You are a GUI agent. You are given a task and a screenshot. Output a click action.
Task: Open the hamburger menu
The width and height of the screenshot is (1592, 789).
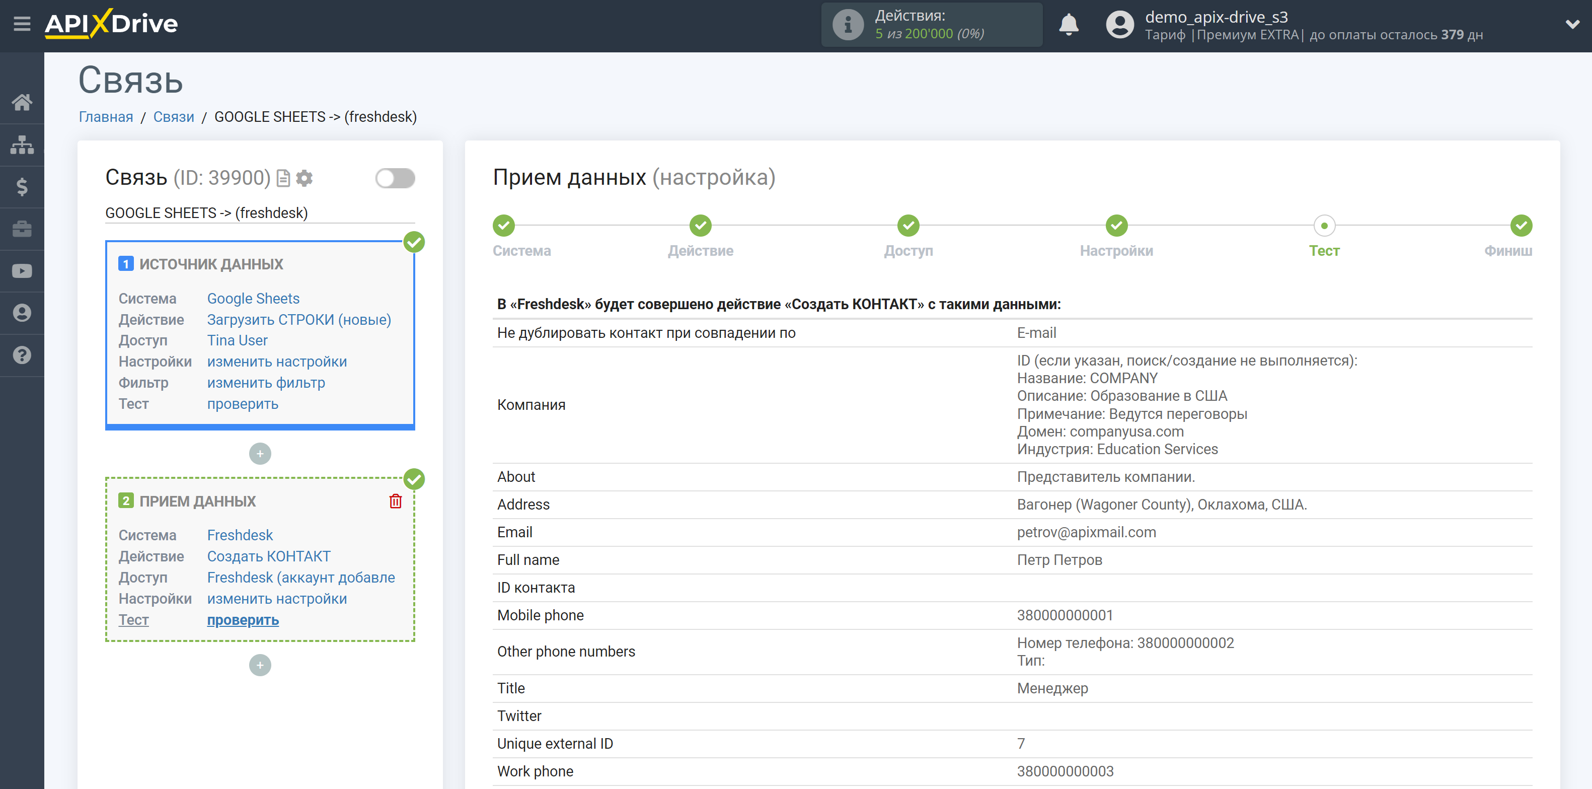pos(22,24)
